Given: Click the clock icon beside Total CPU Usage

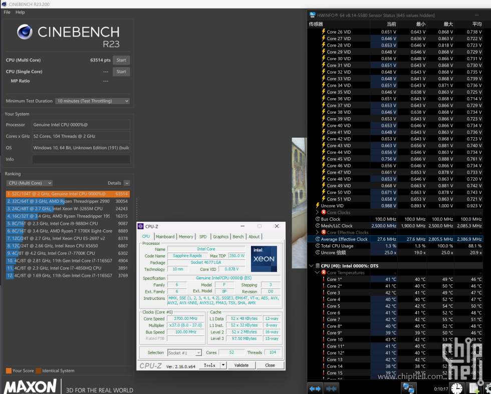Looking at the screenshot, I should point(318,246).
